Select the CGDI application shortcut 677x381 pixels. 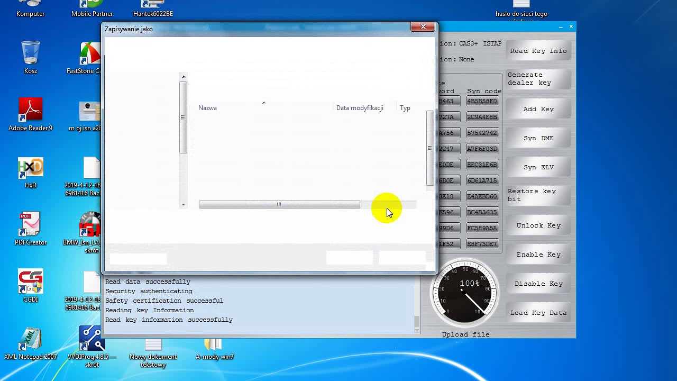30,286
